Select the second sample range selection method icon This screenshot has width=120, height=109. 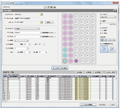click(x=112, y=49)
